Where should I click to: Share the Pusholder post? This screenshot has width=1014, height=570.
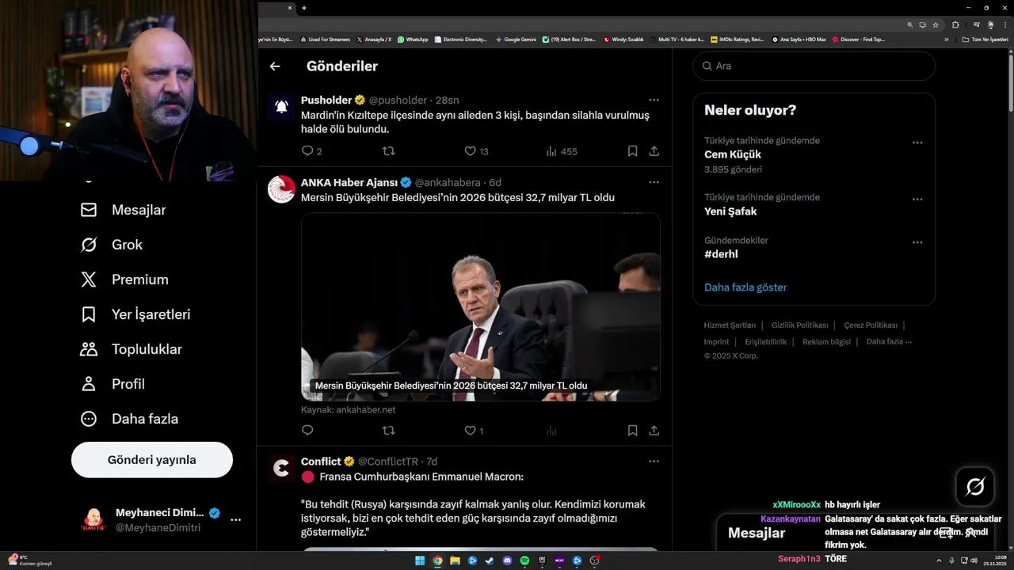(654, 150)
